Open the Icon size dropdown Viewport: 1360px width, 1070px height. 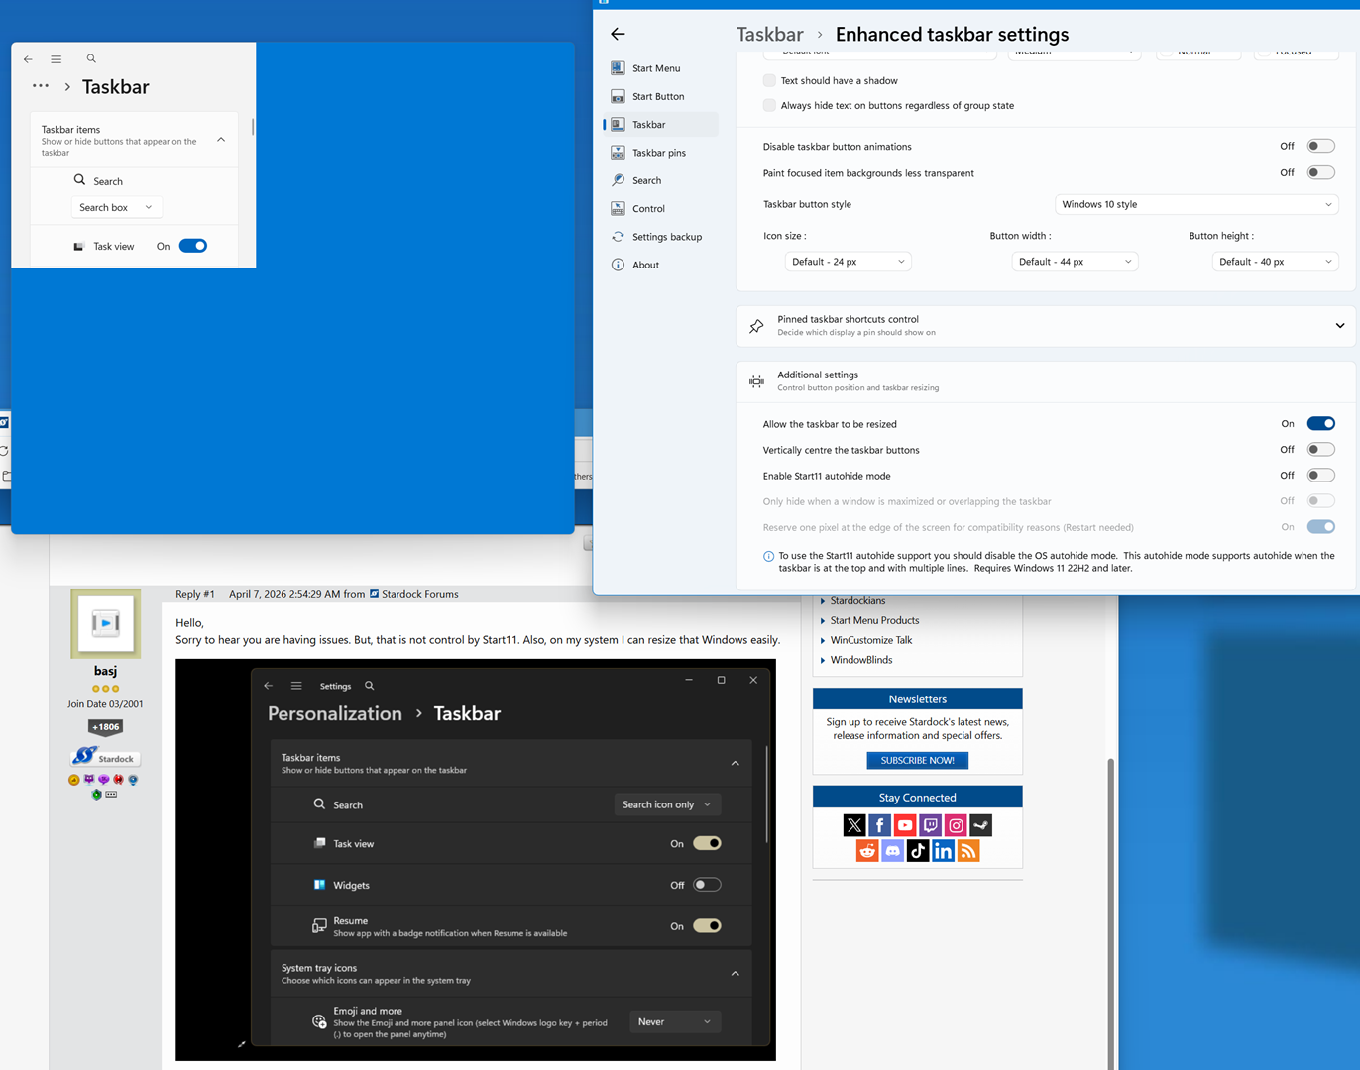(x=848, y=262)
